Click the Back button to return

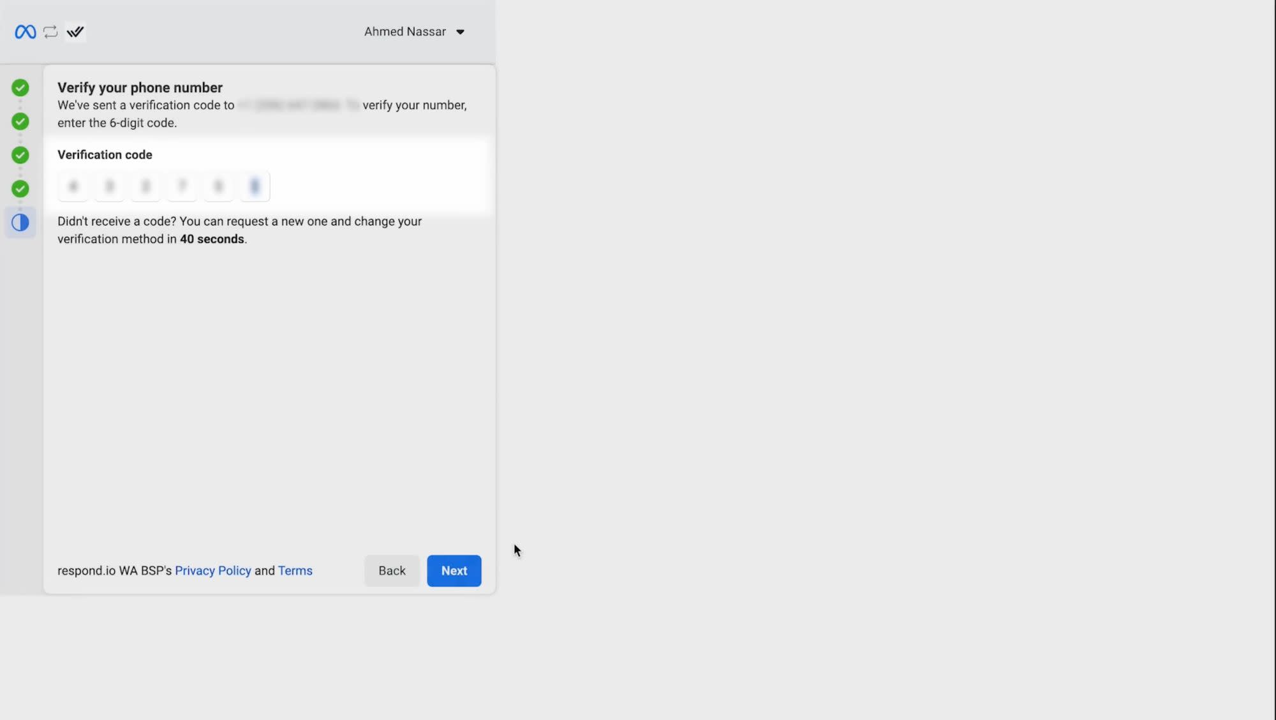(392, 570)
